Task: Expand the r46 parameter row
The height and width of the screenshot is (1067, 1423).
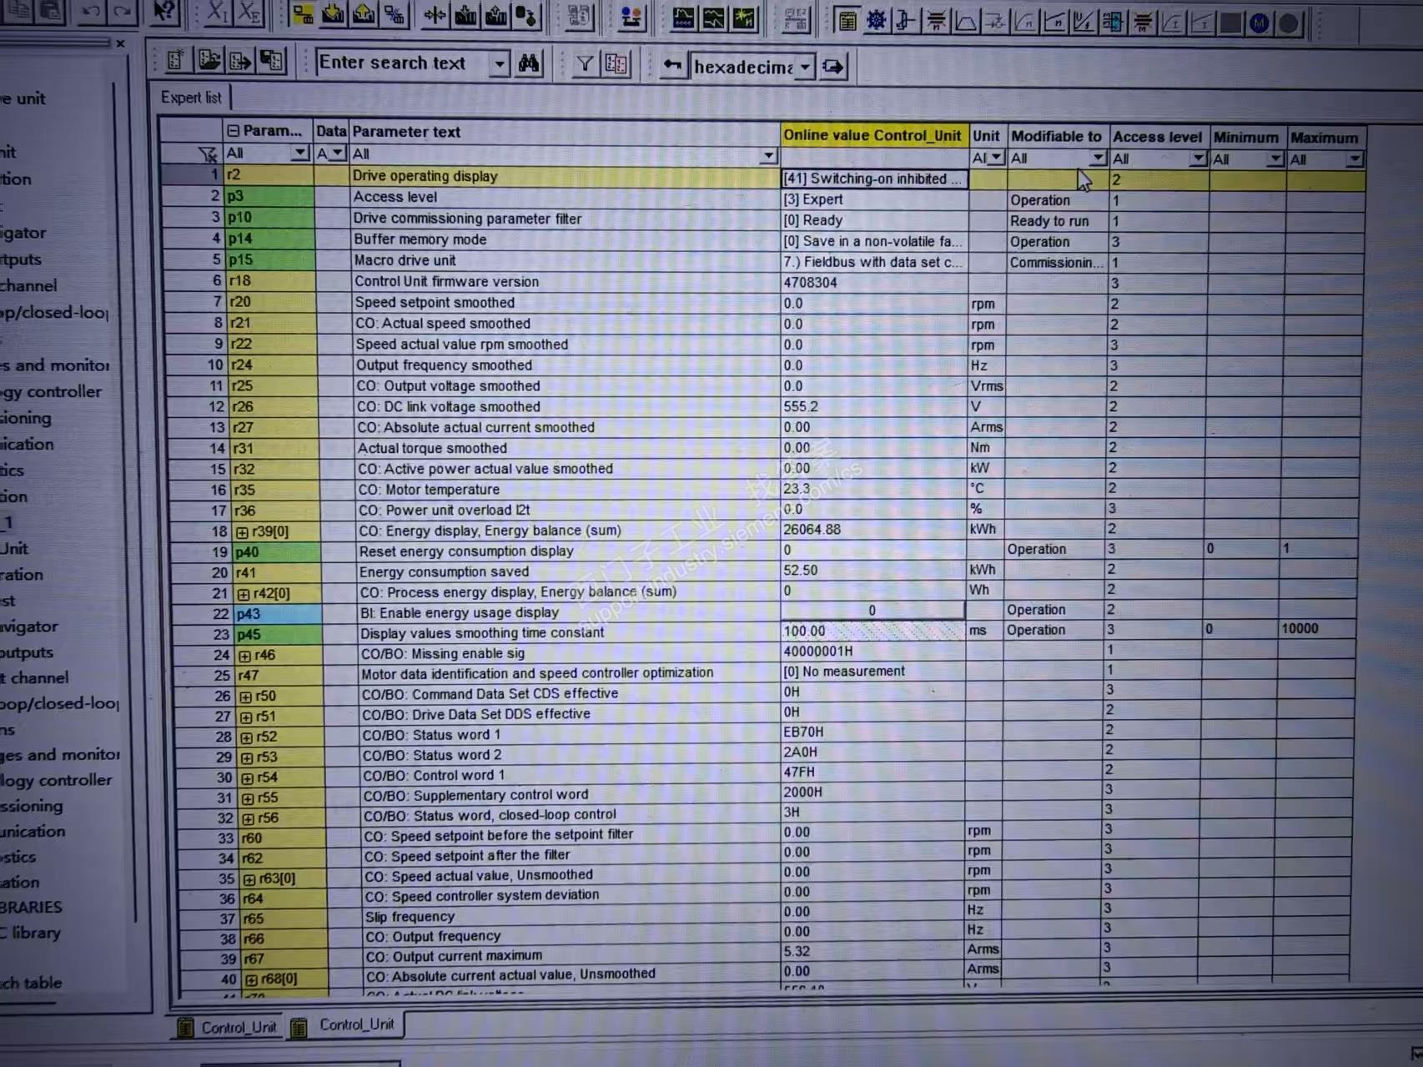Action: coord(244,657)
